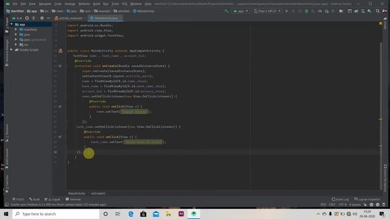Viewport: 390px width, 219px height.
Task: Open Microsoft Edge from the taskbar
Action: 131,214
